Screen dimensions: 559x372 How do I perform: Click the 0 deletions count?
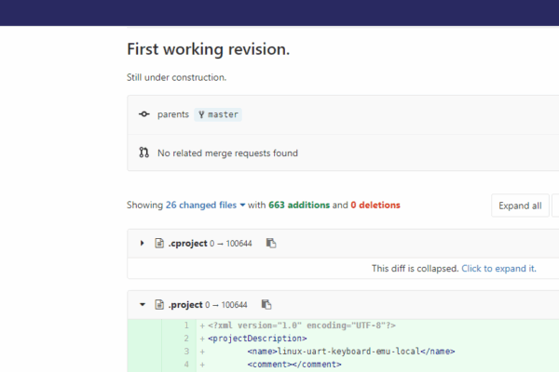(375, 205)
